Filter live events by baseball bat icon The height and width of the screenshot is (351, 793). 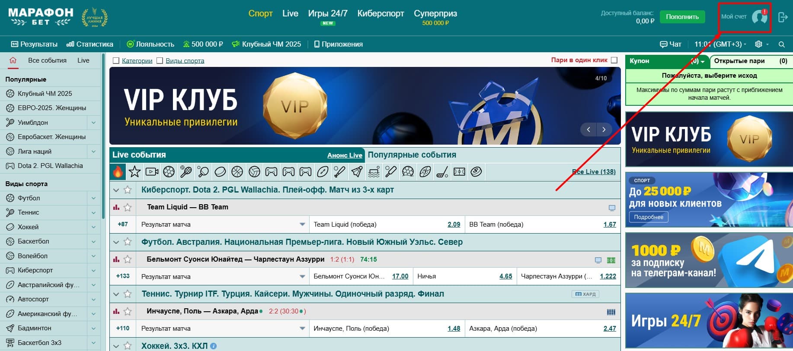[339, 172]
